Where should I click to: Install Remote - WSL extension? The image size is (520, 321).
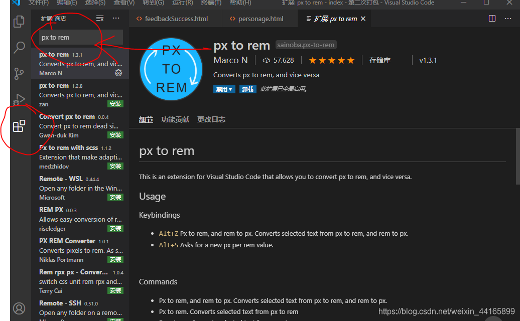(115, 198)
